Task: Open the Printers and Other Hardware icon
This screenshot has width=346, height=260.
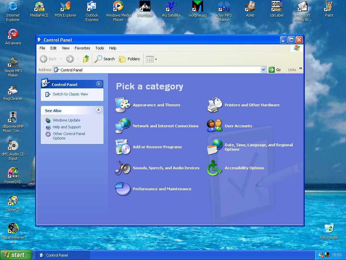Action: (x=215, y=105)
